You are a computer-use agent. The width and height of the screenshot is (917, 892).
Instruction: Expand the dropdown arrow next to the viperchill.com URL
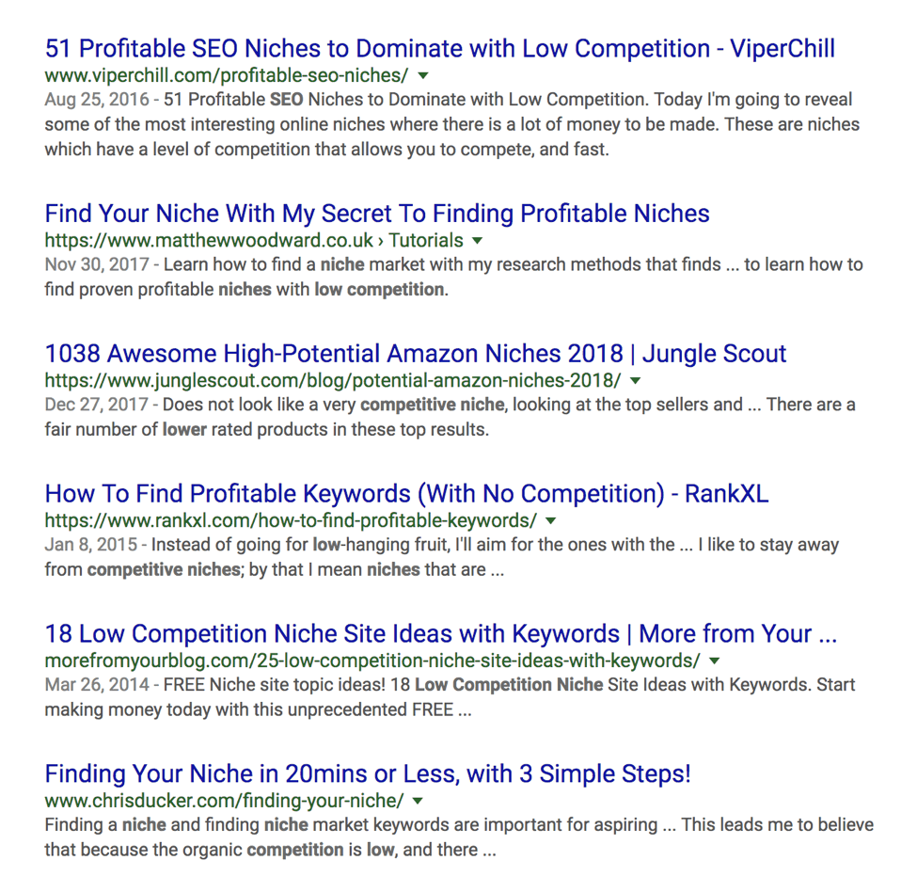pos(423,75)
